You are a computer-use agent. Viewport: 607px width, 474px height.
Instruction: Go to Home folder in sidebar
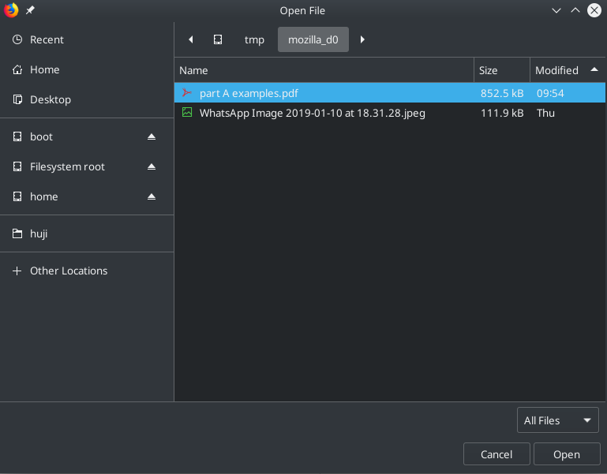[87, 69]
